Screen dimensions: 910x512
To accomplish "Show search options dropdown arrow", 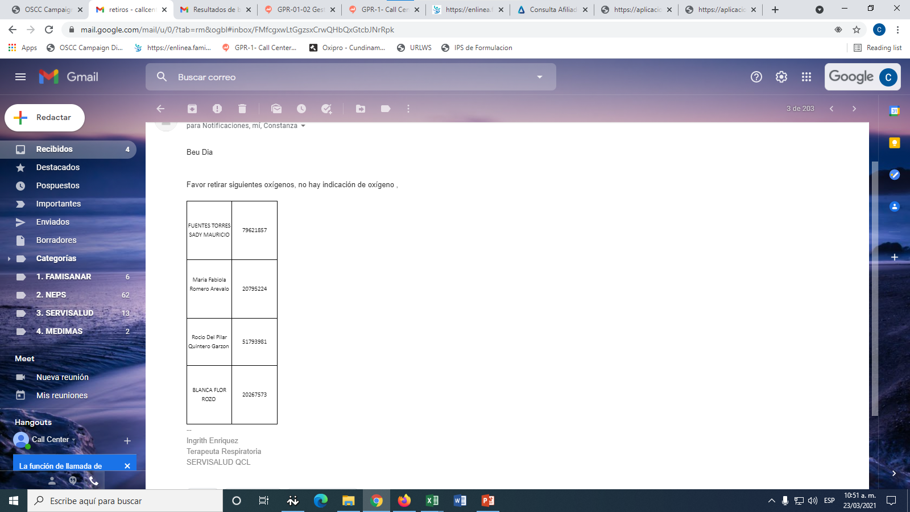I will 540,77.
